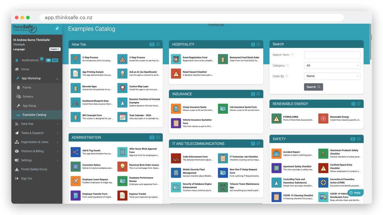Open the 2-Step Process example icon
383x215 pixels.
pos(75,59)
